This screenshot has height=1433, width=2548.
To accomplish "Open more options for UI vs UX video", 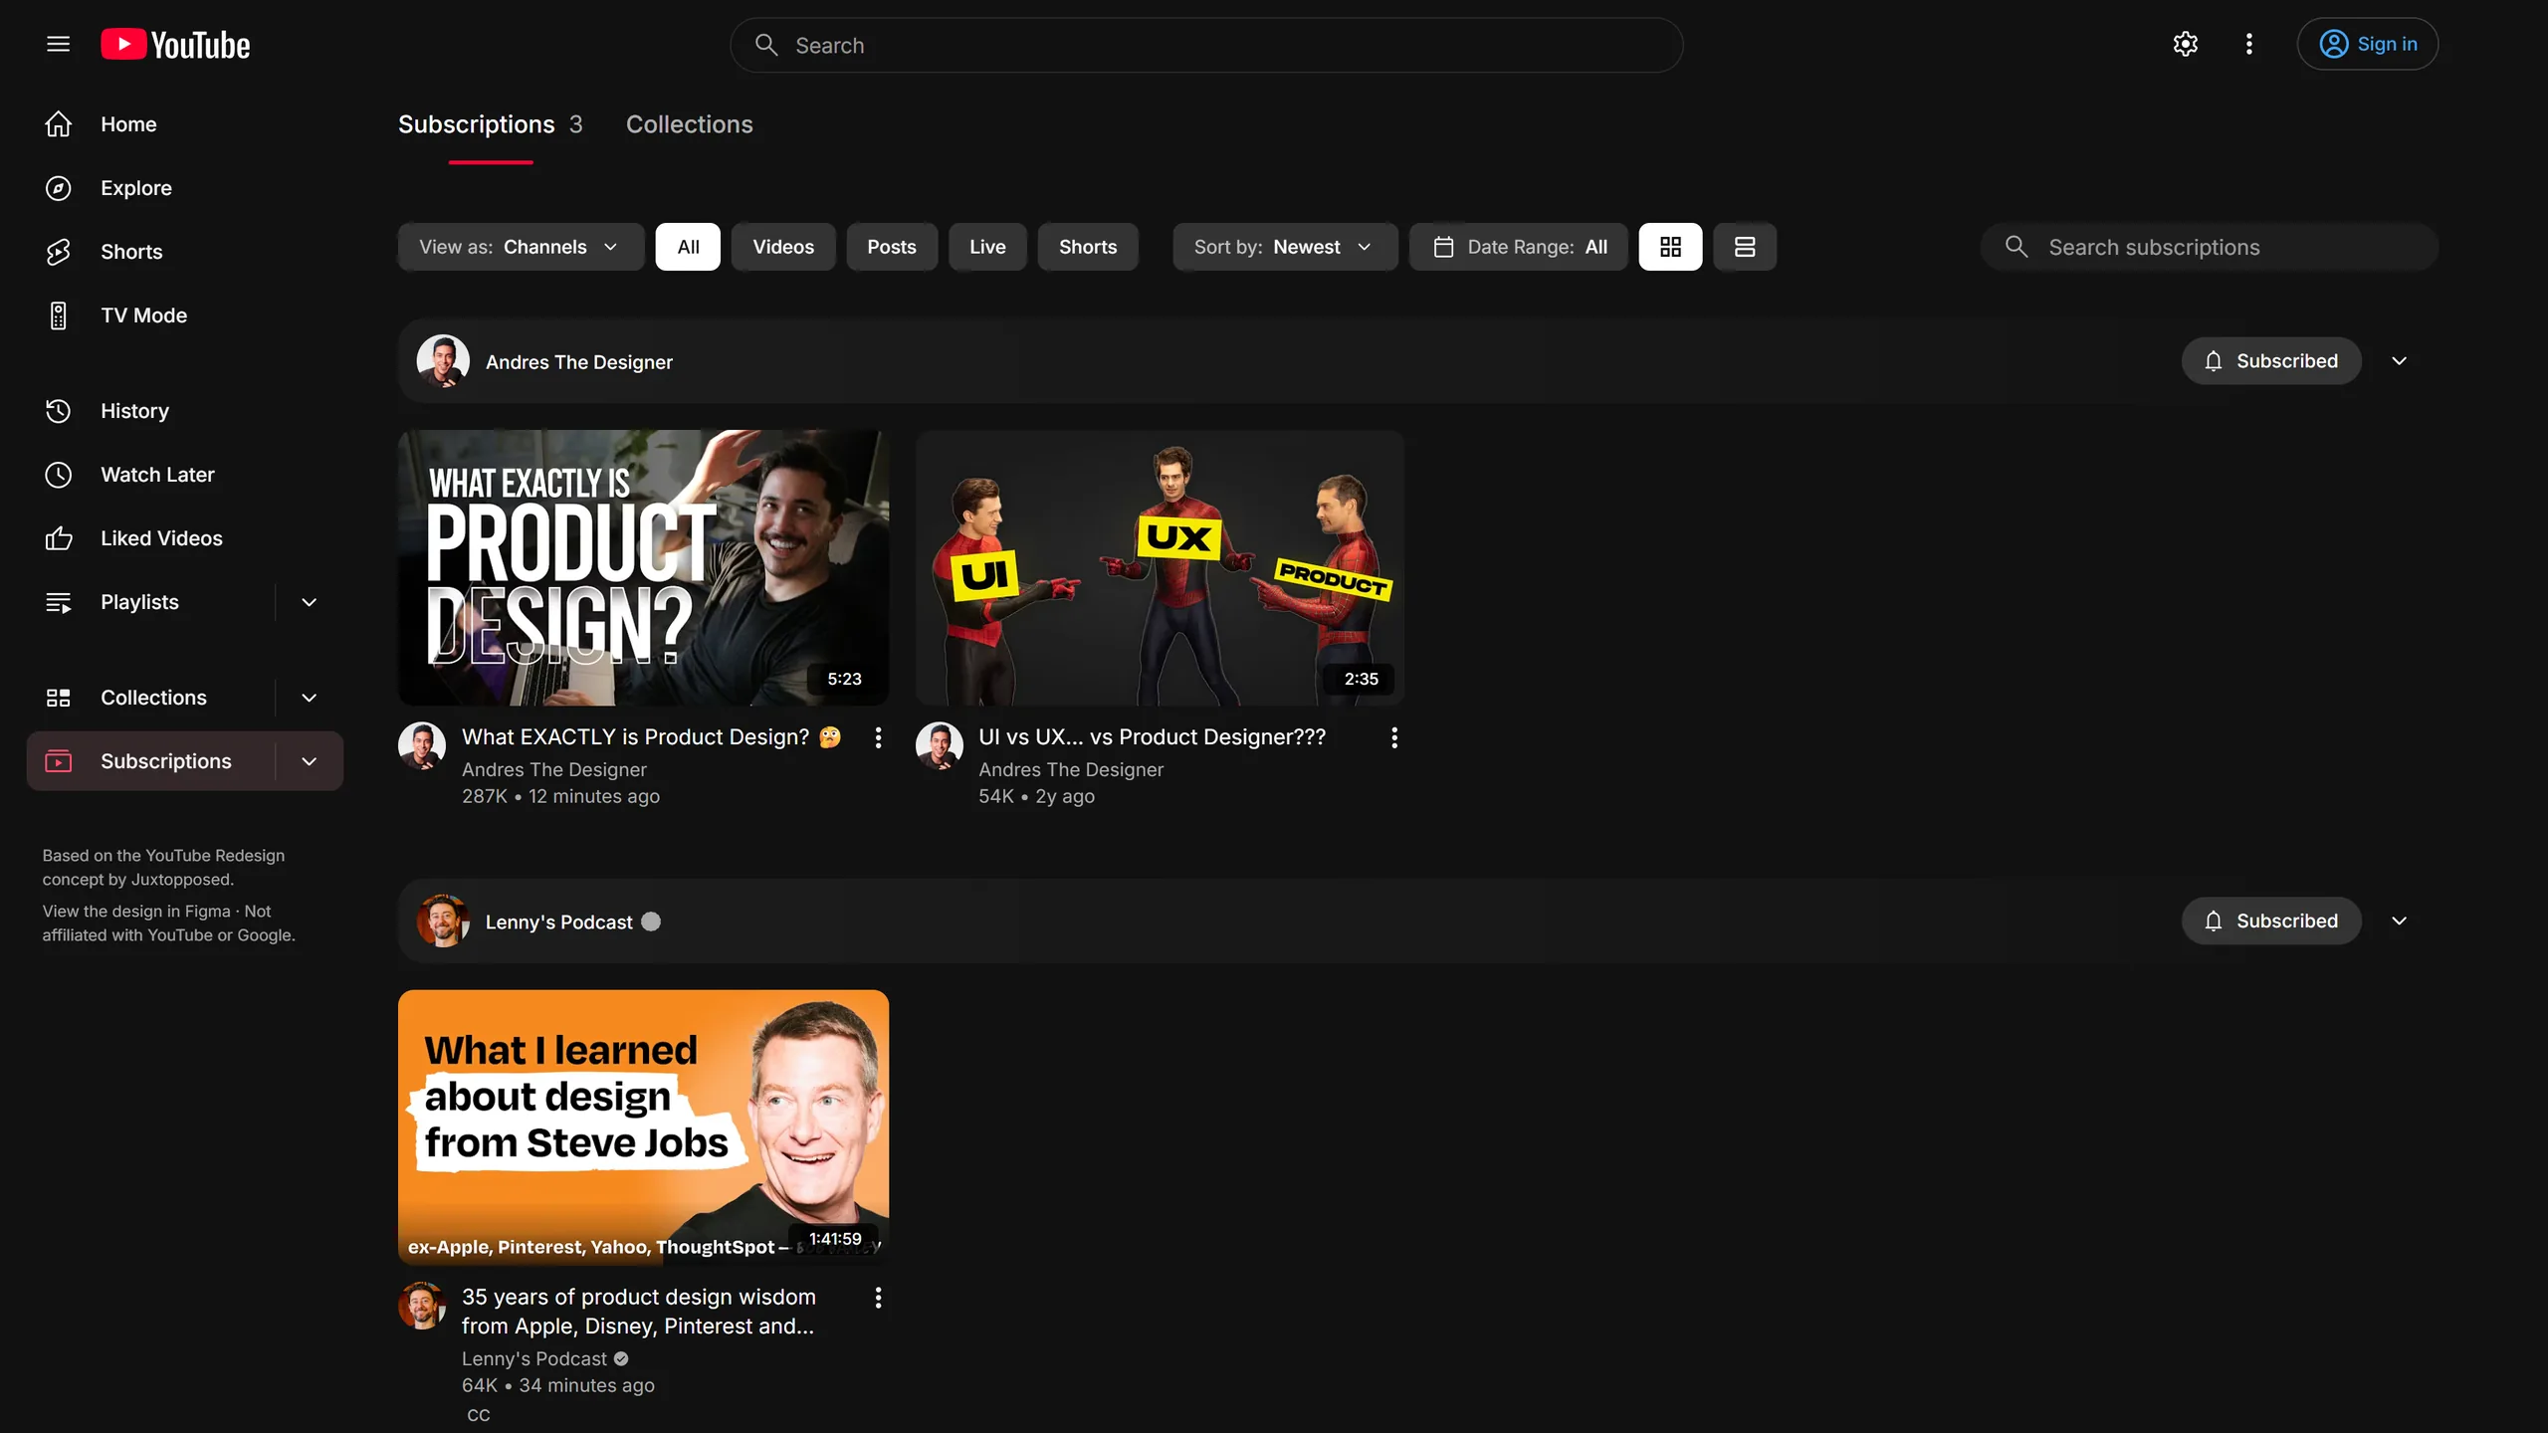I will click(1394, 737).
